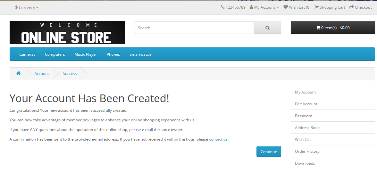Image resolution: width=377 pixels, height=171 pixels.
Task: Open Address Book in sidebar
Action: pos(333,127)
